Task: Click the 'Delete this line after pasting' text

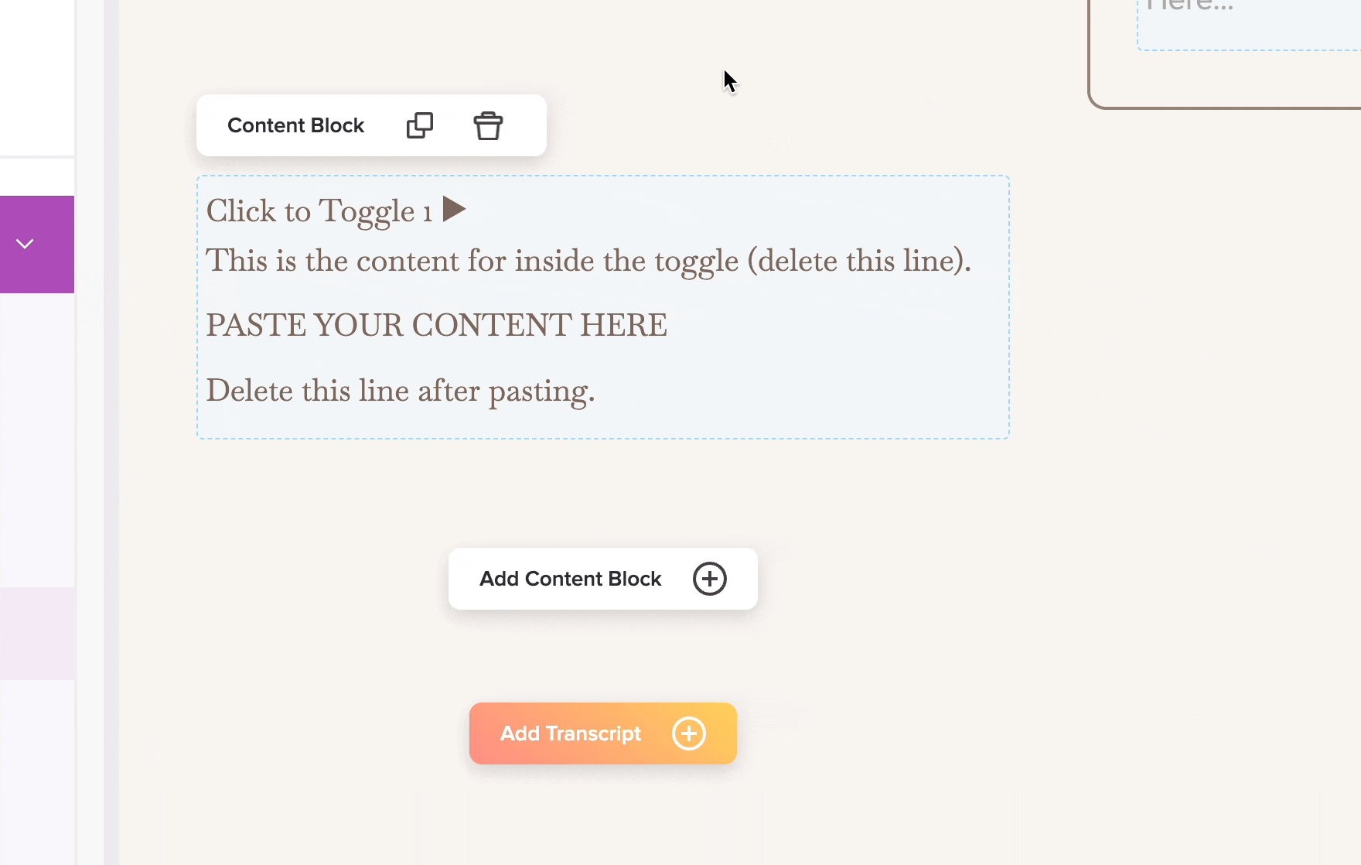Action: pos(400,391)
